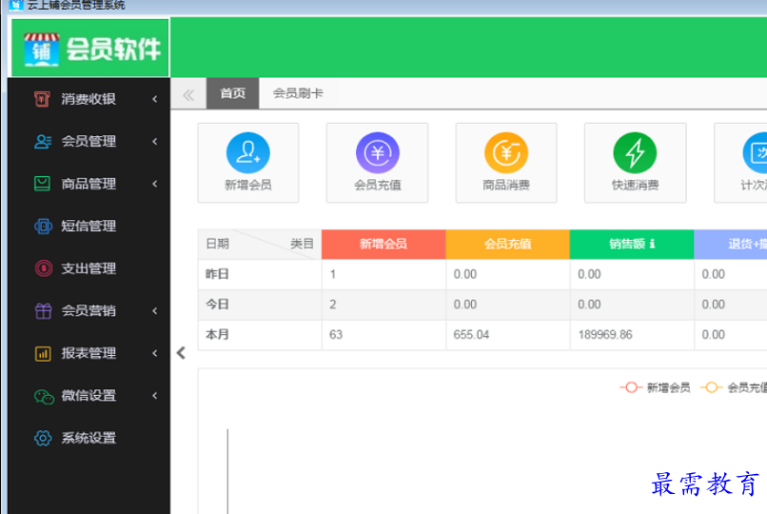The height and width of the screenshot is (514, 767).
Task: Open 短信管理 menu item
Action: point(89,226)
